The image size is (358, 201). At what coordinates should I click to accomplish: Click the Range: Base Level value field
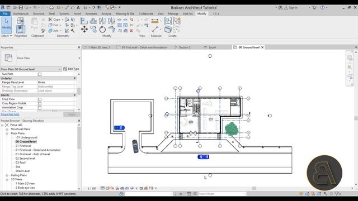[x=56, y=82]
